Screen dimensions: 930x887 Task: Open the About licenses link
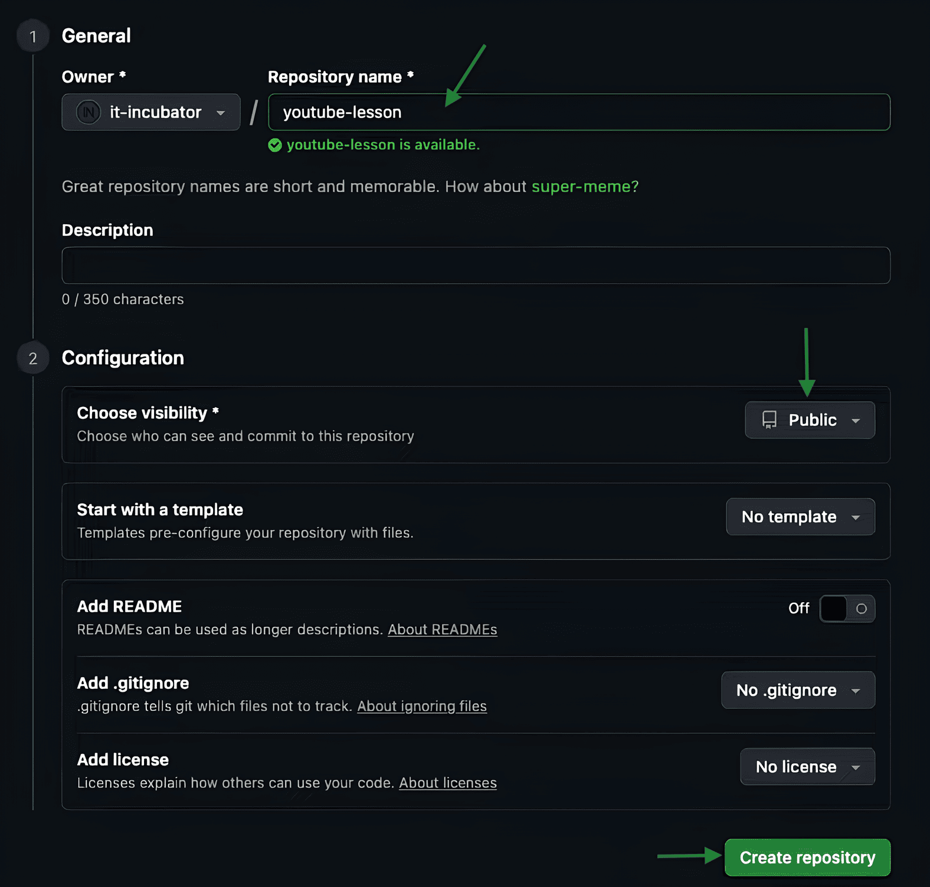447,783
